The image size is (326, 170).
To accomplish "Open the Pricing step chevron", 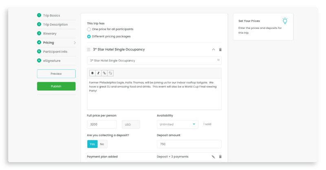I will pos(75,43).
